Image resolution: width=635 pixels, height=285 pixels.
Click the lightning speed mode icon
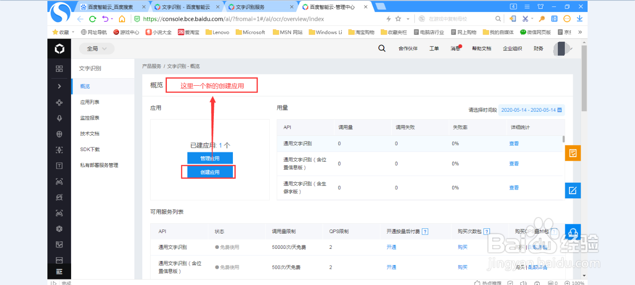pyautogui.click(x=389, y=19)
